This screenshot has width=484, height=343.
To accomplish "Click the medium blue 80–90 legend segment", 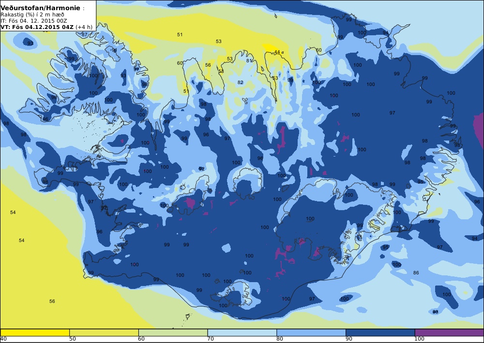I will coord(311,332).
